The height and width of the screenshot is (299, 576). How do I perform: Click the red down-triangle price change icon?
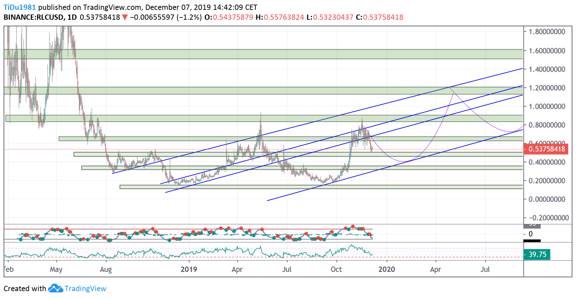pyautogui.click(x=125, y=17)
